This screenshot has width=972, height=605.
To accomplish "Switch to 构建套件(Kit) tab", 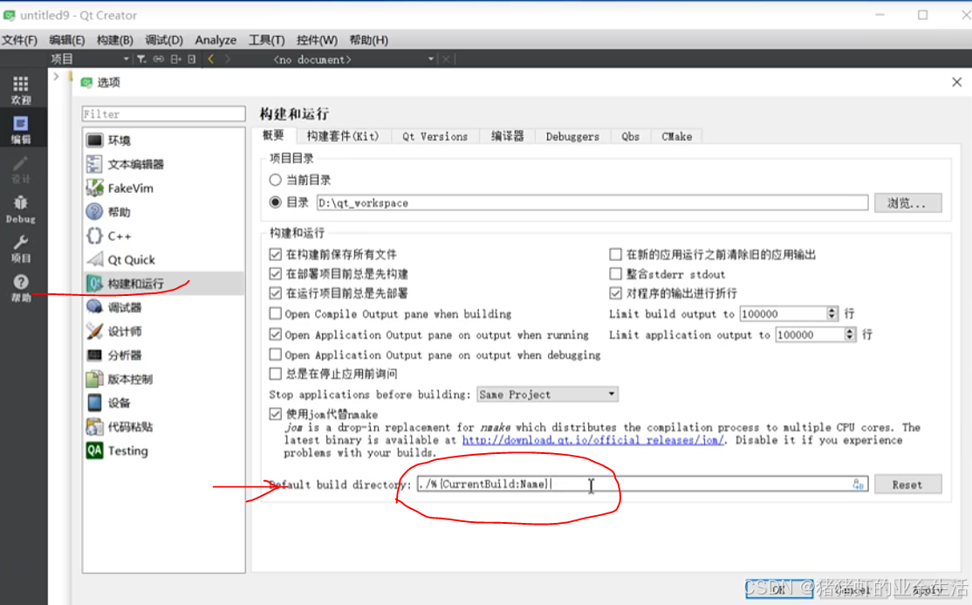I will (342, 136).
